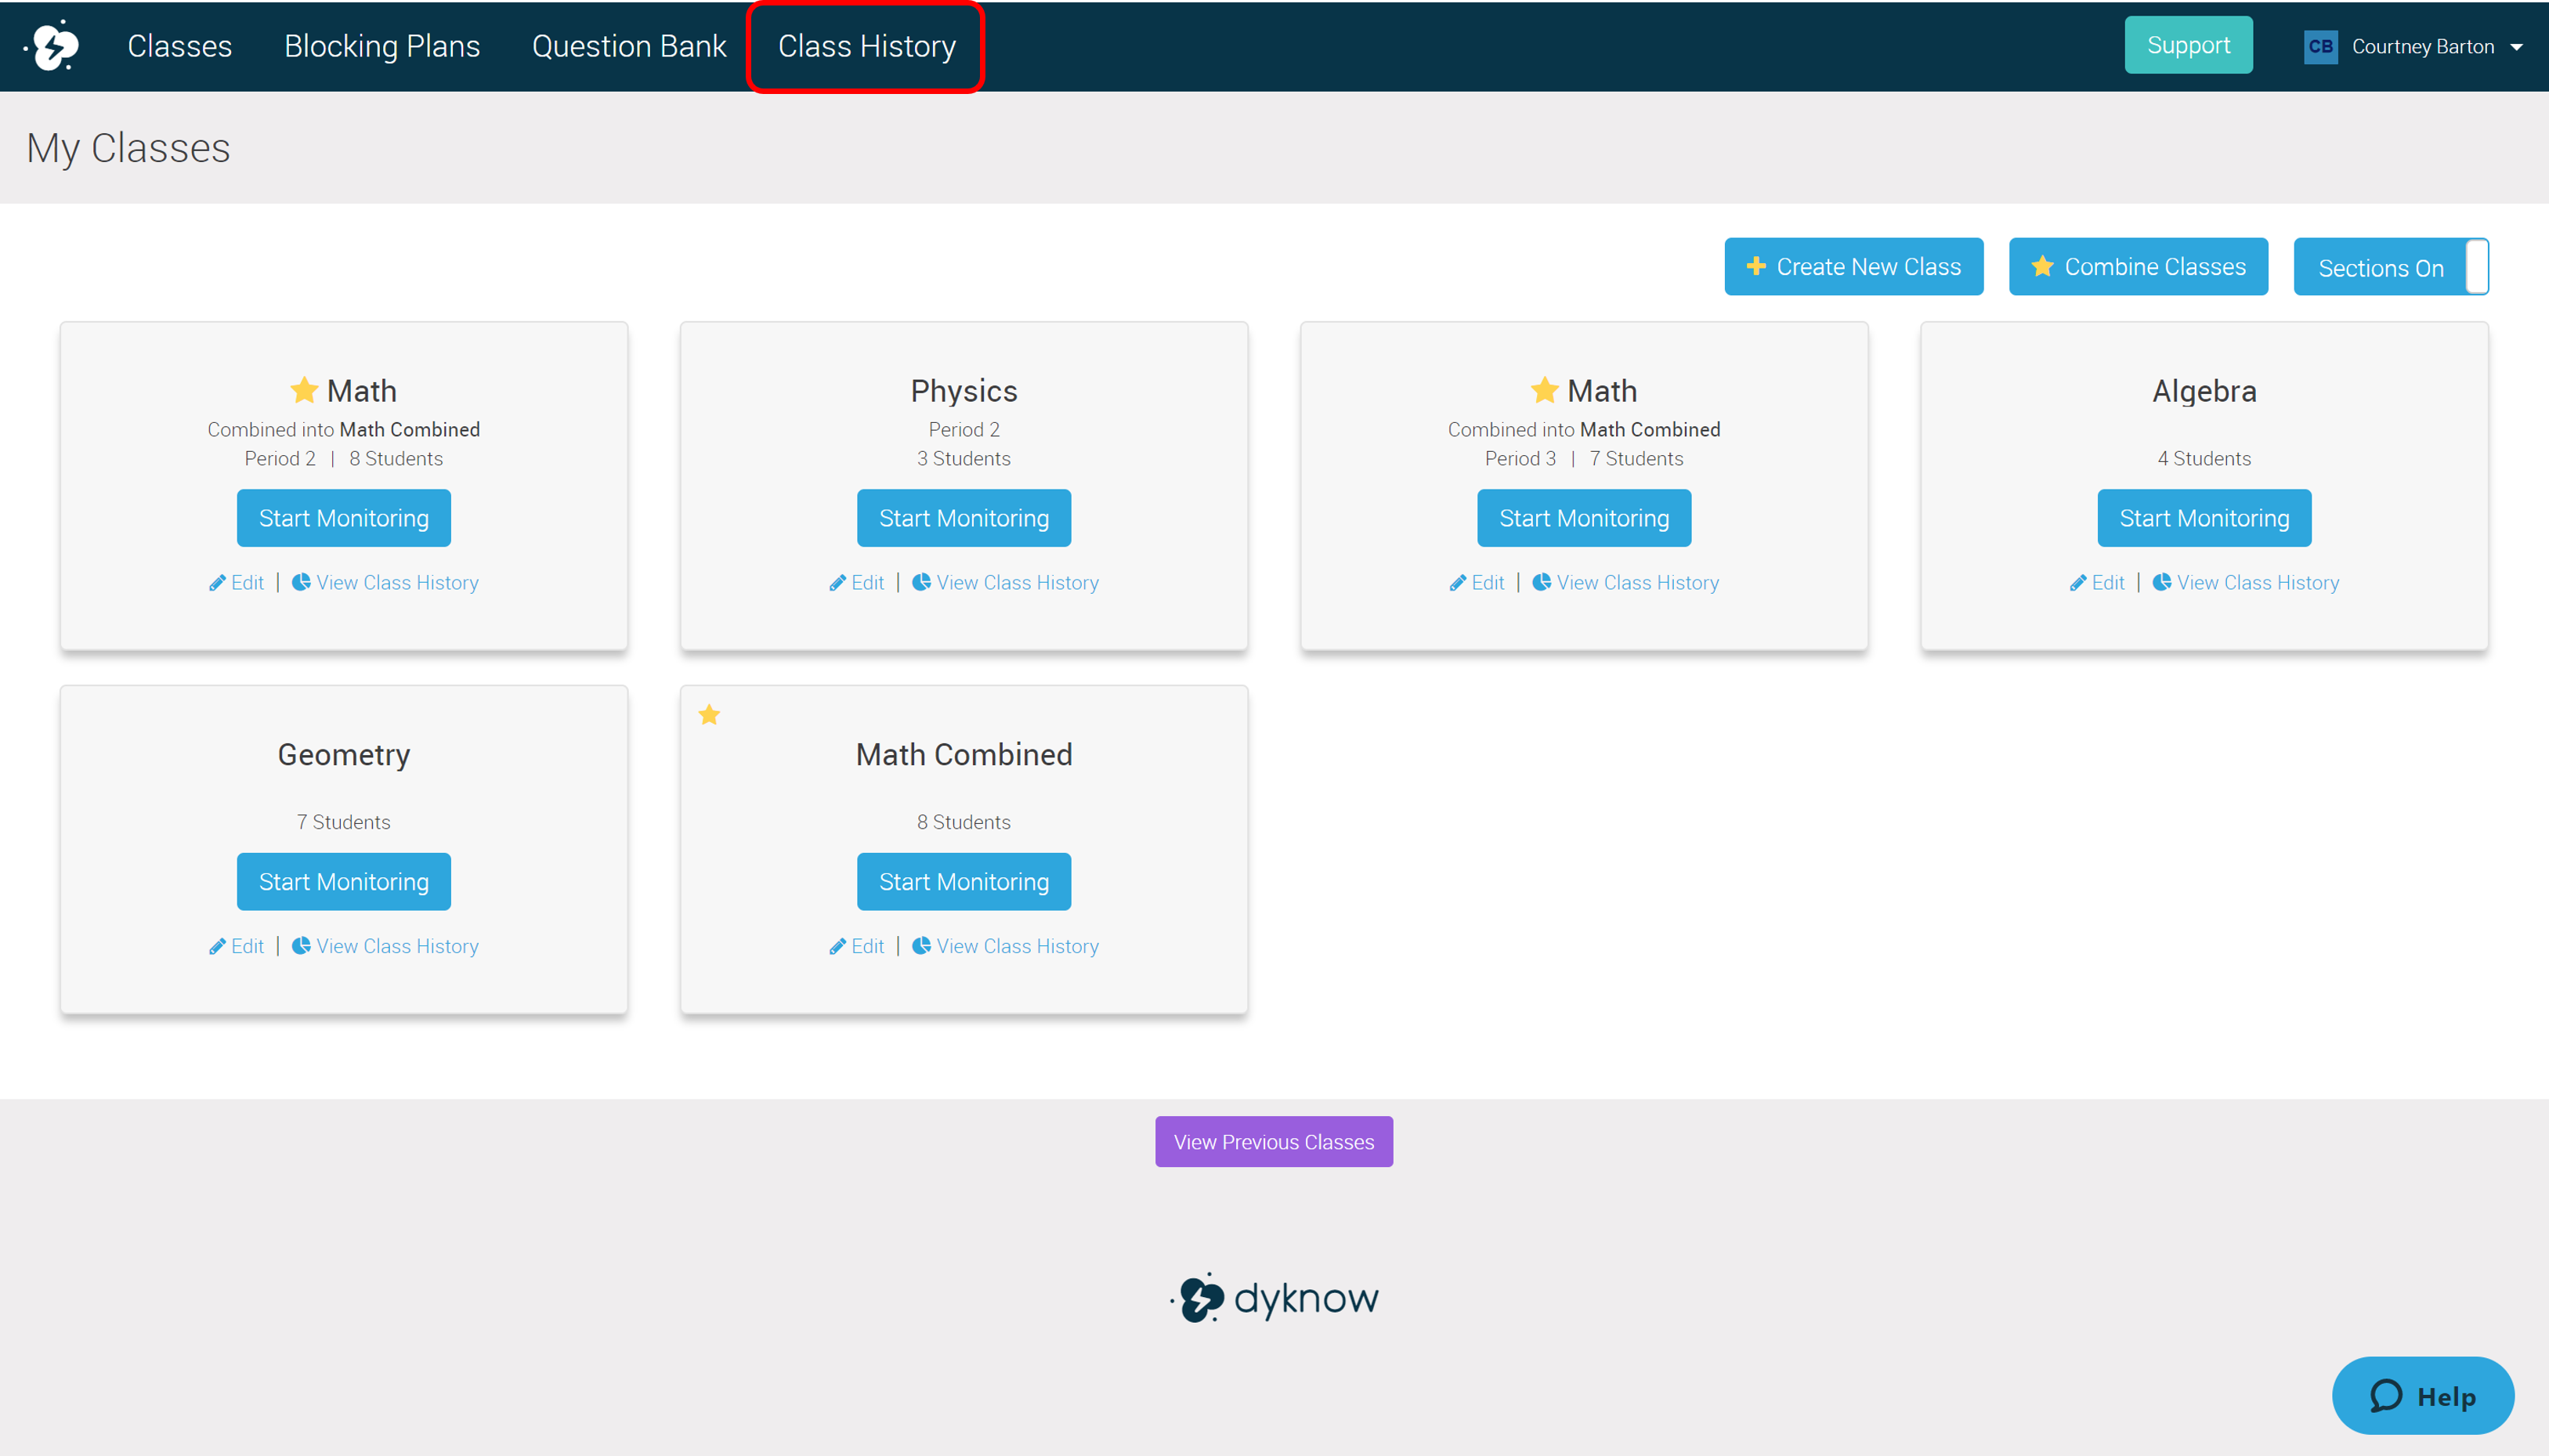Click the pencil Edit icon on Physics card

click(837, 583)
